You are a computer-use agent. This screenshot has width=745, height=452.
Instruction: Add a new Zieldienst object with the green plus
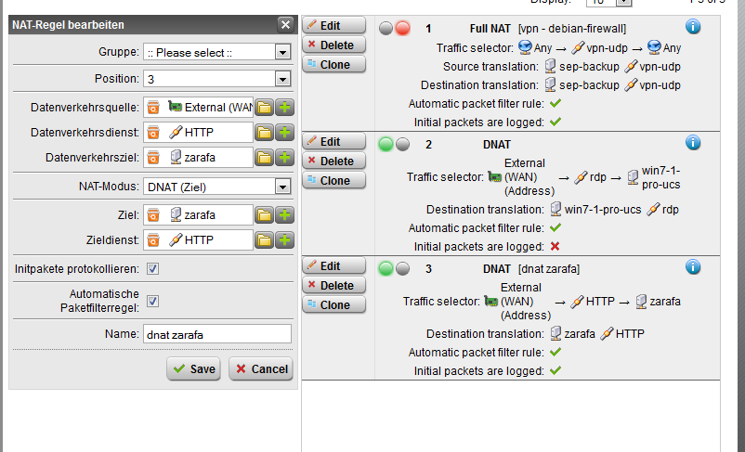(x=284, y=239)
